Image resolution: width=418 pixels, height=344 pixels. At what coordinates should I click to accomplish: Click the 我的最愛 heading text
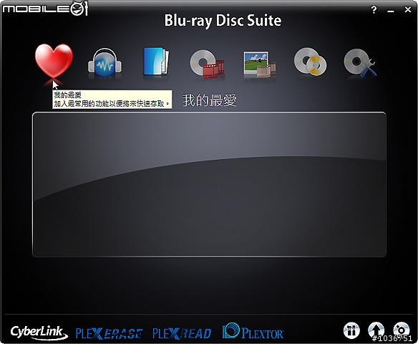coord(210,100)
